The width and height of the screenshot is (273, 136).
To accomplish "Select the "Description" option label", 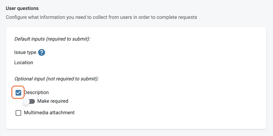I will (x=36, y=92).
